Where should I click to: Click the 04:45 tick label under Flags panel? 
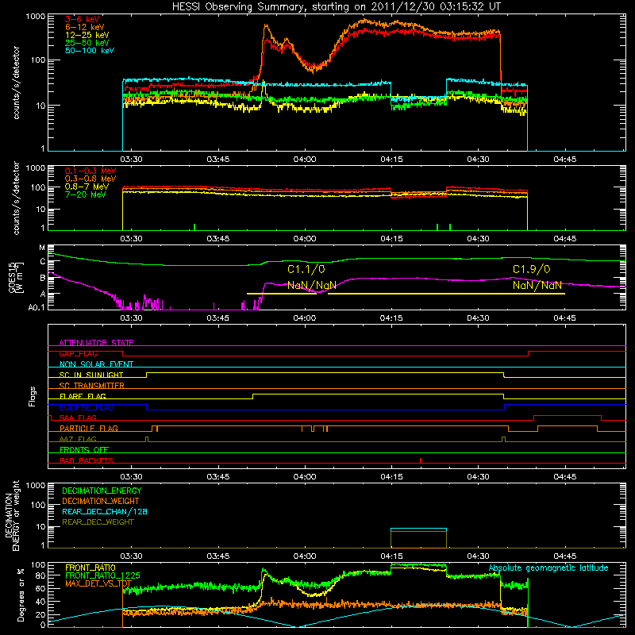[x=564, y=477]
